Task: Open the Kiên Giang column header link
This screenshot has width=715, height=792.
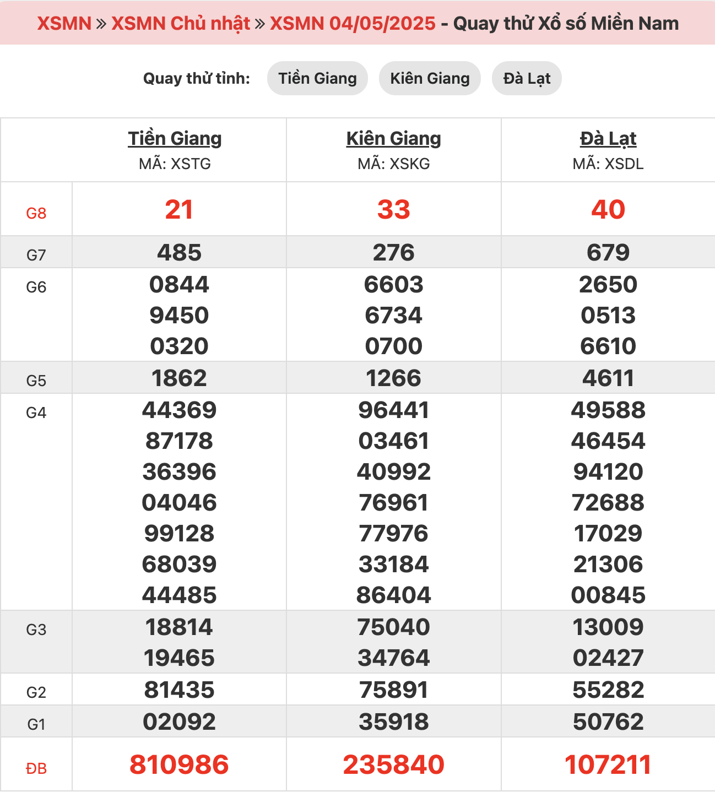Action: [x=394, y=139]
